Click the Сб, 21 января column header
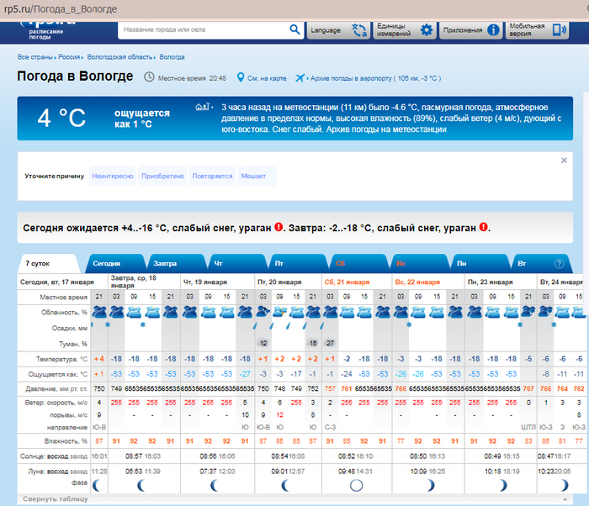The image size is (589, 506). 347,282
